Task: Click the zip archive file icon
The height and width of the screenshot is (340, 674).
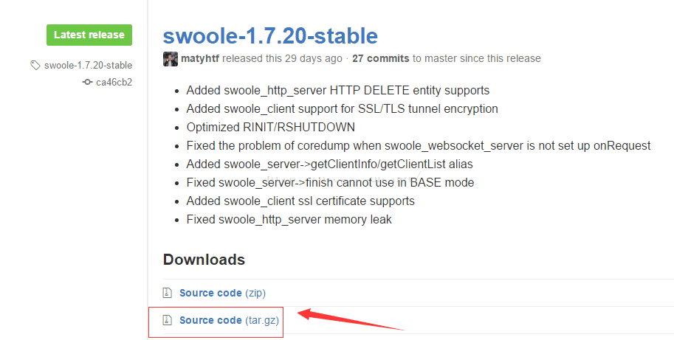Action: click(168, 293)
